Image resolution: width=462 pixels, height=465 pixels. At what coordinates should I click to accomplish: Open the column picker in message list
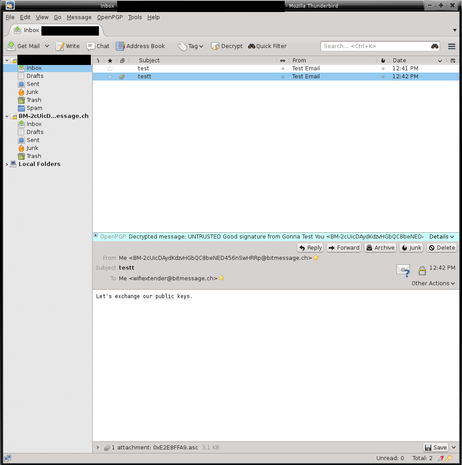[453, 61]
